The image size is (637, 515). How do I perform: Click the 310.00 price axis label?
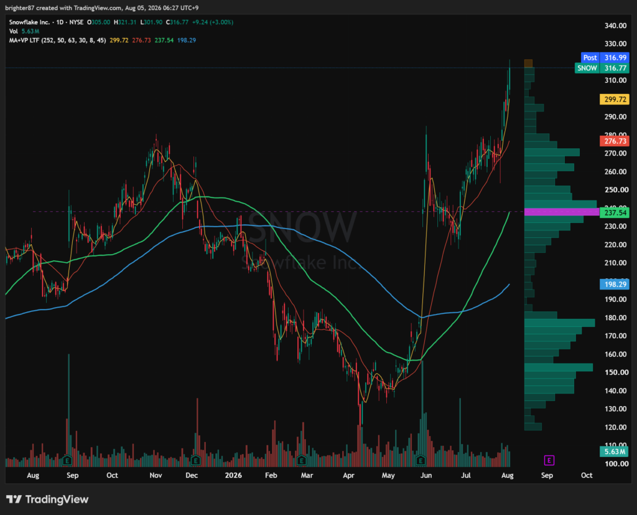point(615,80)
